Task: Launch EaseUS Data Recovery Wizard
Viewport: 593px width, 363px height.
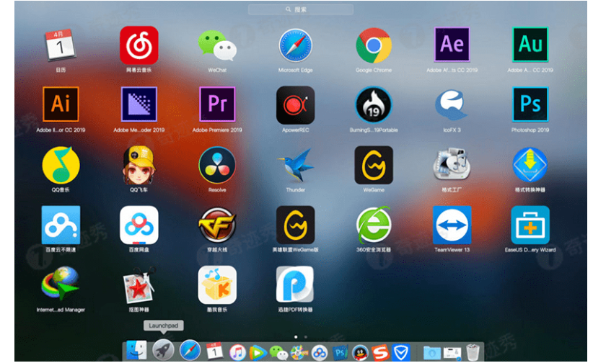Action: pyautogui.click(x=530, y=225)
